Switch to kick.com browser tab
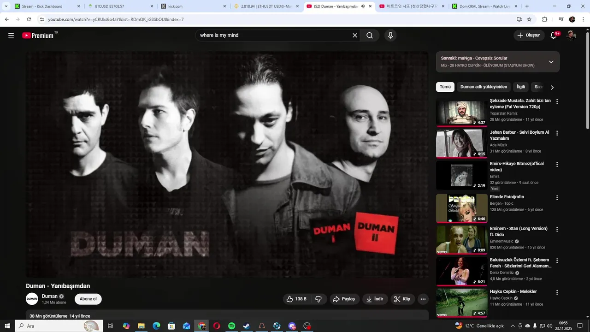Image resolution: width=590 pixels, height=332 pixels. click(193, 6)
